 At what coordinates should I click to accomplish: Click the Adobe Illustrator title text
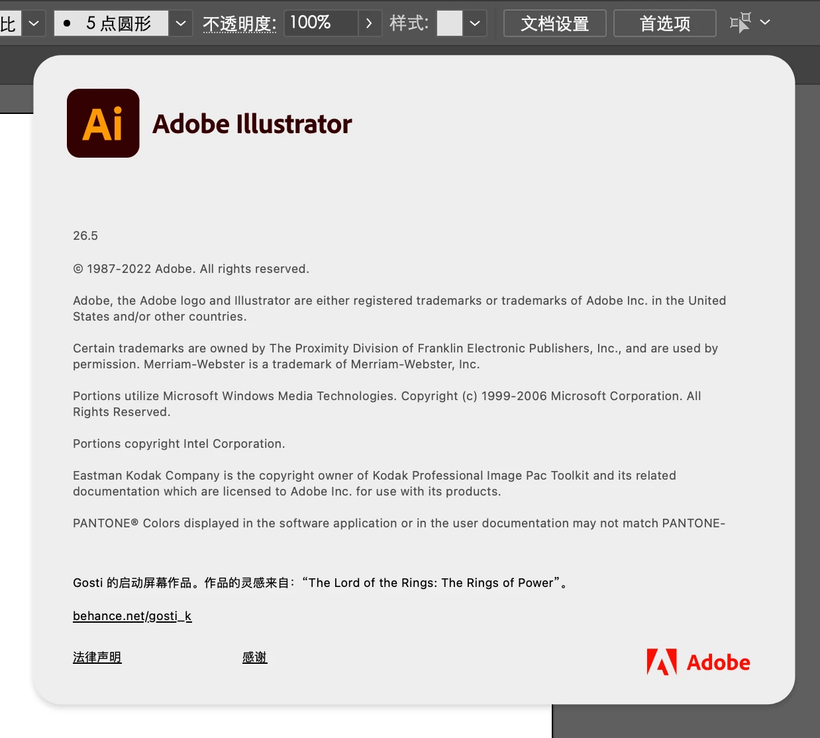(x=252, y=124)
